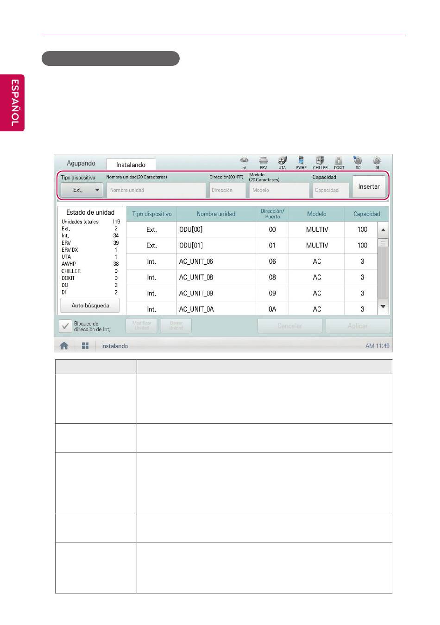Click the Auto búsqueda button
The width and height of the screenshot is (440, 625).
click(90, 306)
